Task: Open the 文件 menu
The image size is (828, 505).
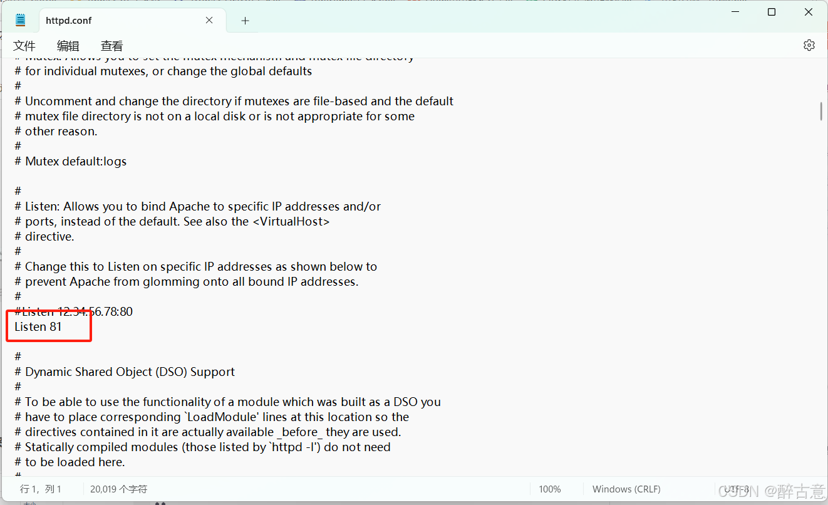Action: [24, 46]
